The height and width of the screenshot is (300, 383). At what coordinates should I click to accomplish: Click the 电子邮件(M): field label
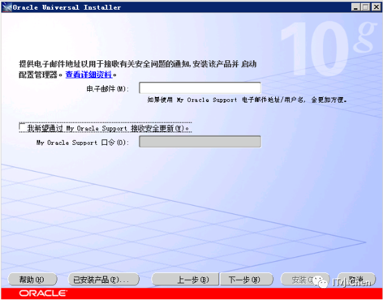tap(108, 89)
